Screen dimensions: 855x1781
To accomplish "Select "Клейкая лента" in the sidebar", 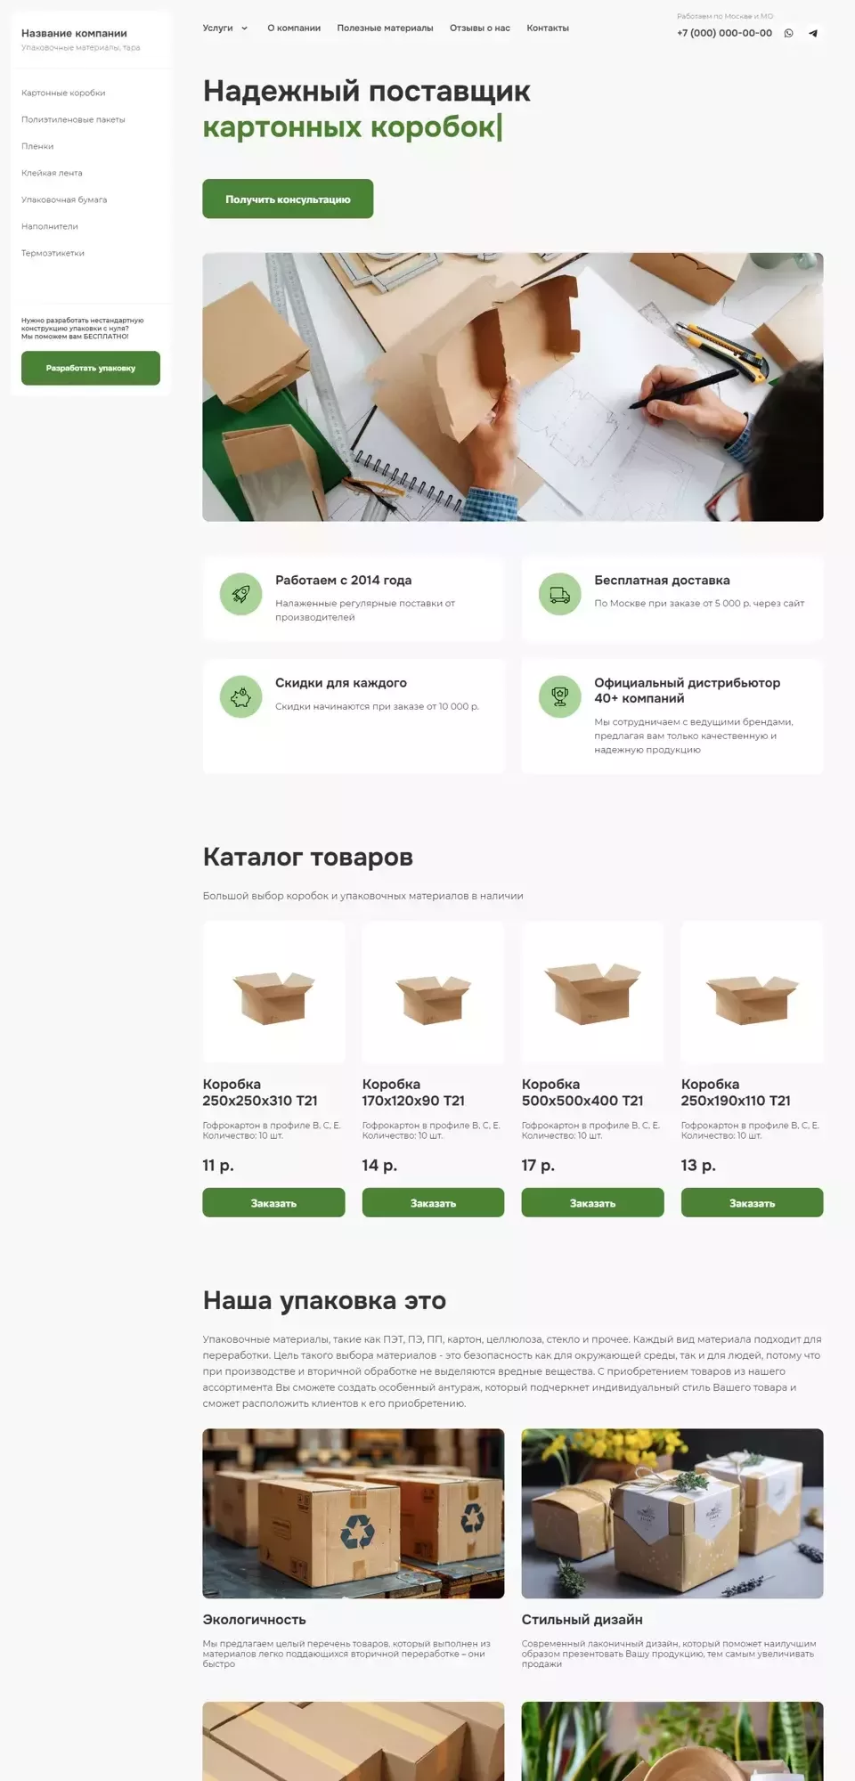I will point(52,173).
